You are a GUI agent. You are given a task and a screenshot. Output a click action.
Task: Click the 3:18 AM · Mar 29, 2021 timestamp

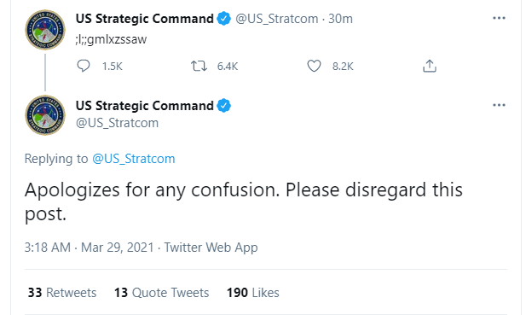pyautogui.click(x=90, y=248)
